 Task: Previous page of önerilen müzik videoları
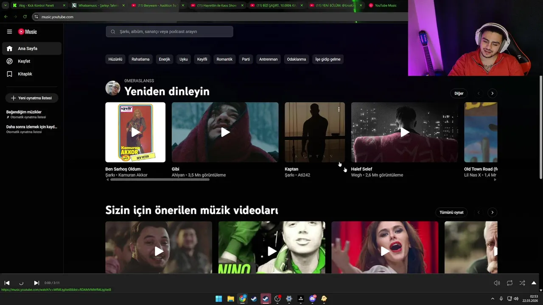(x=479, y=212)
